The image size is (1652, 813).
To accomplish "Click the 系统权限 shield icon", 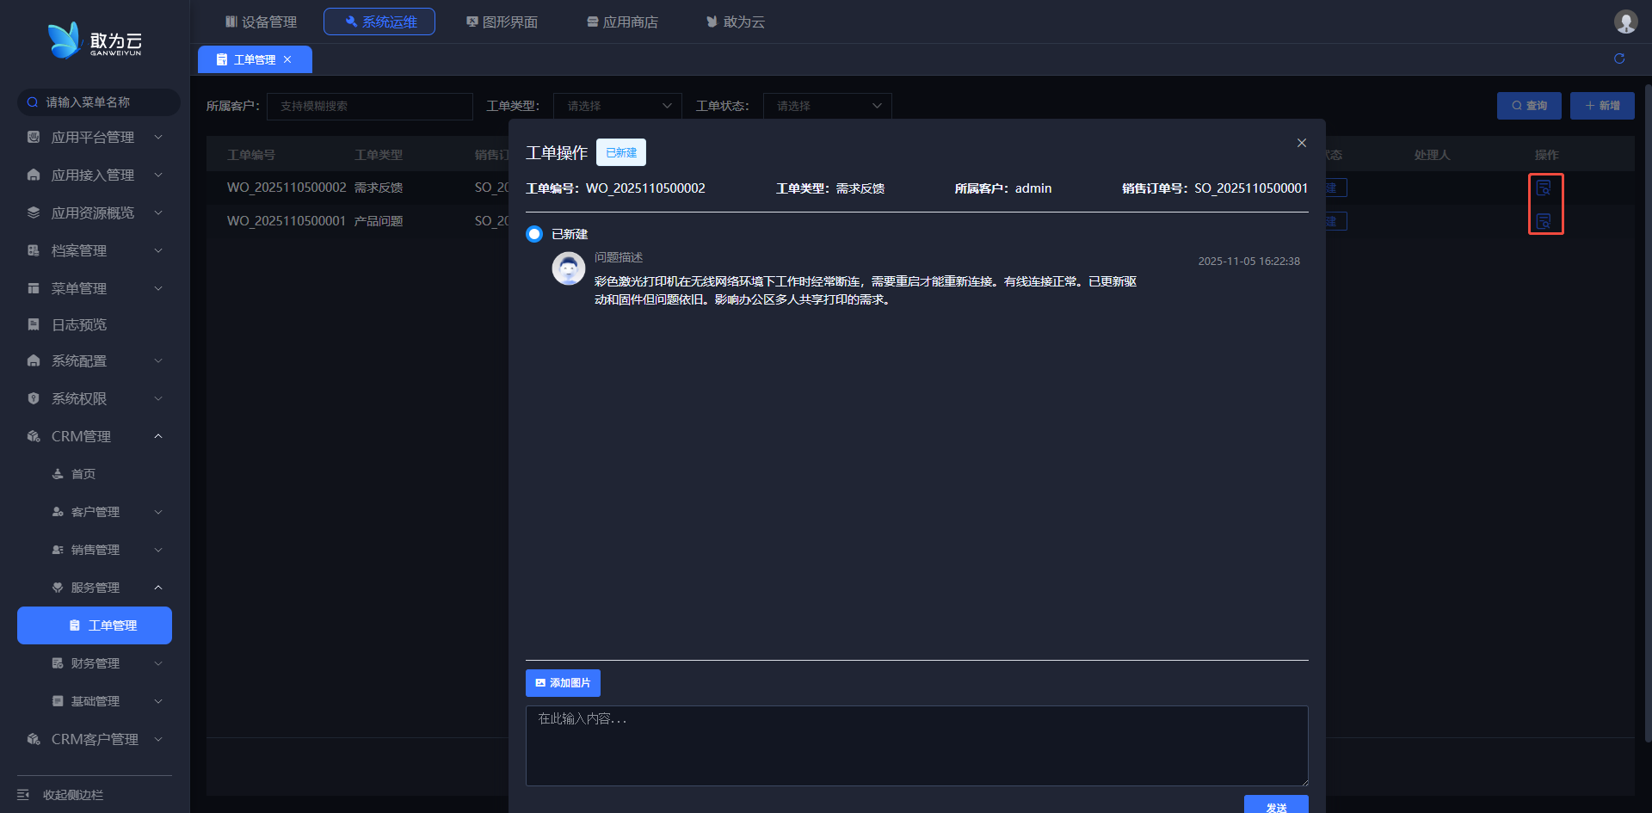I will pyautogui.click(x=34, y=398).
